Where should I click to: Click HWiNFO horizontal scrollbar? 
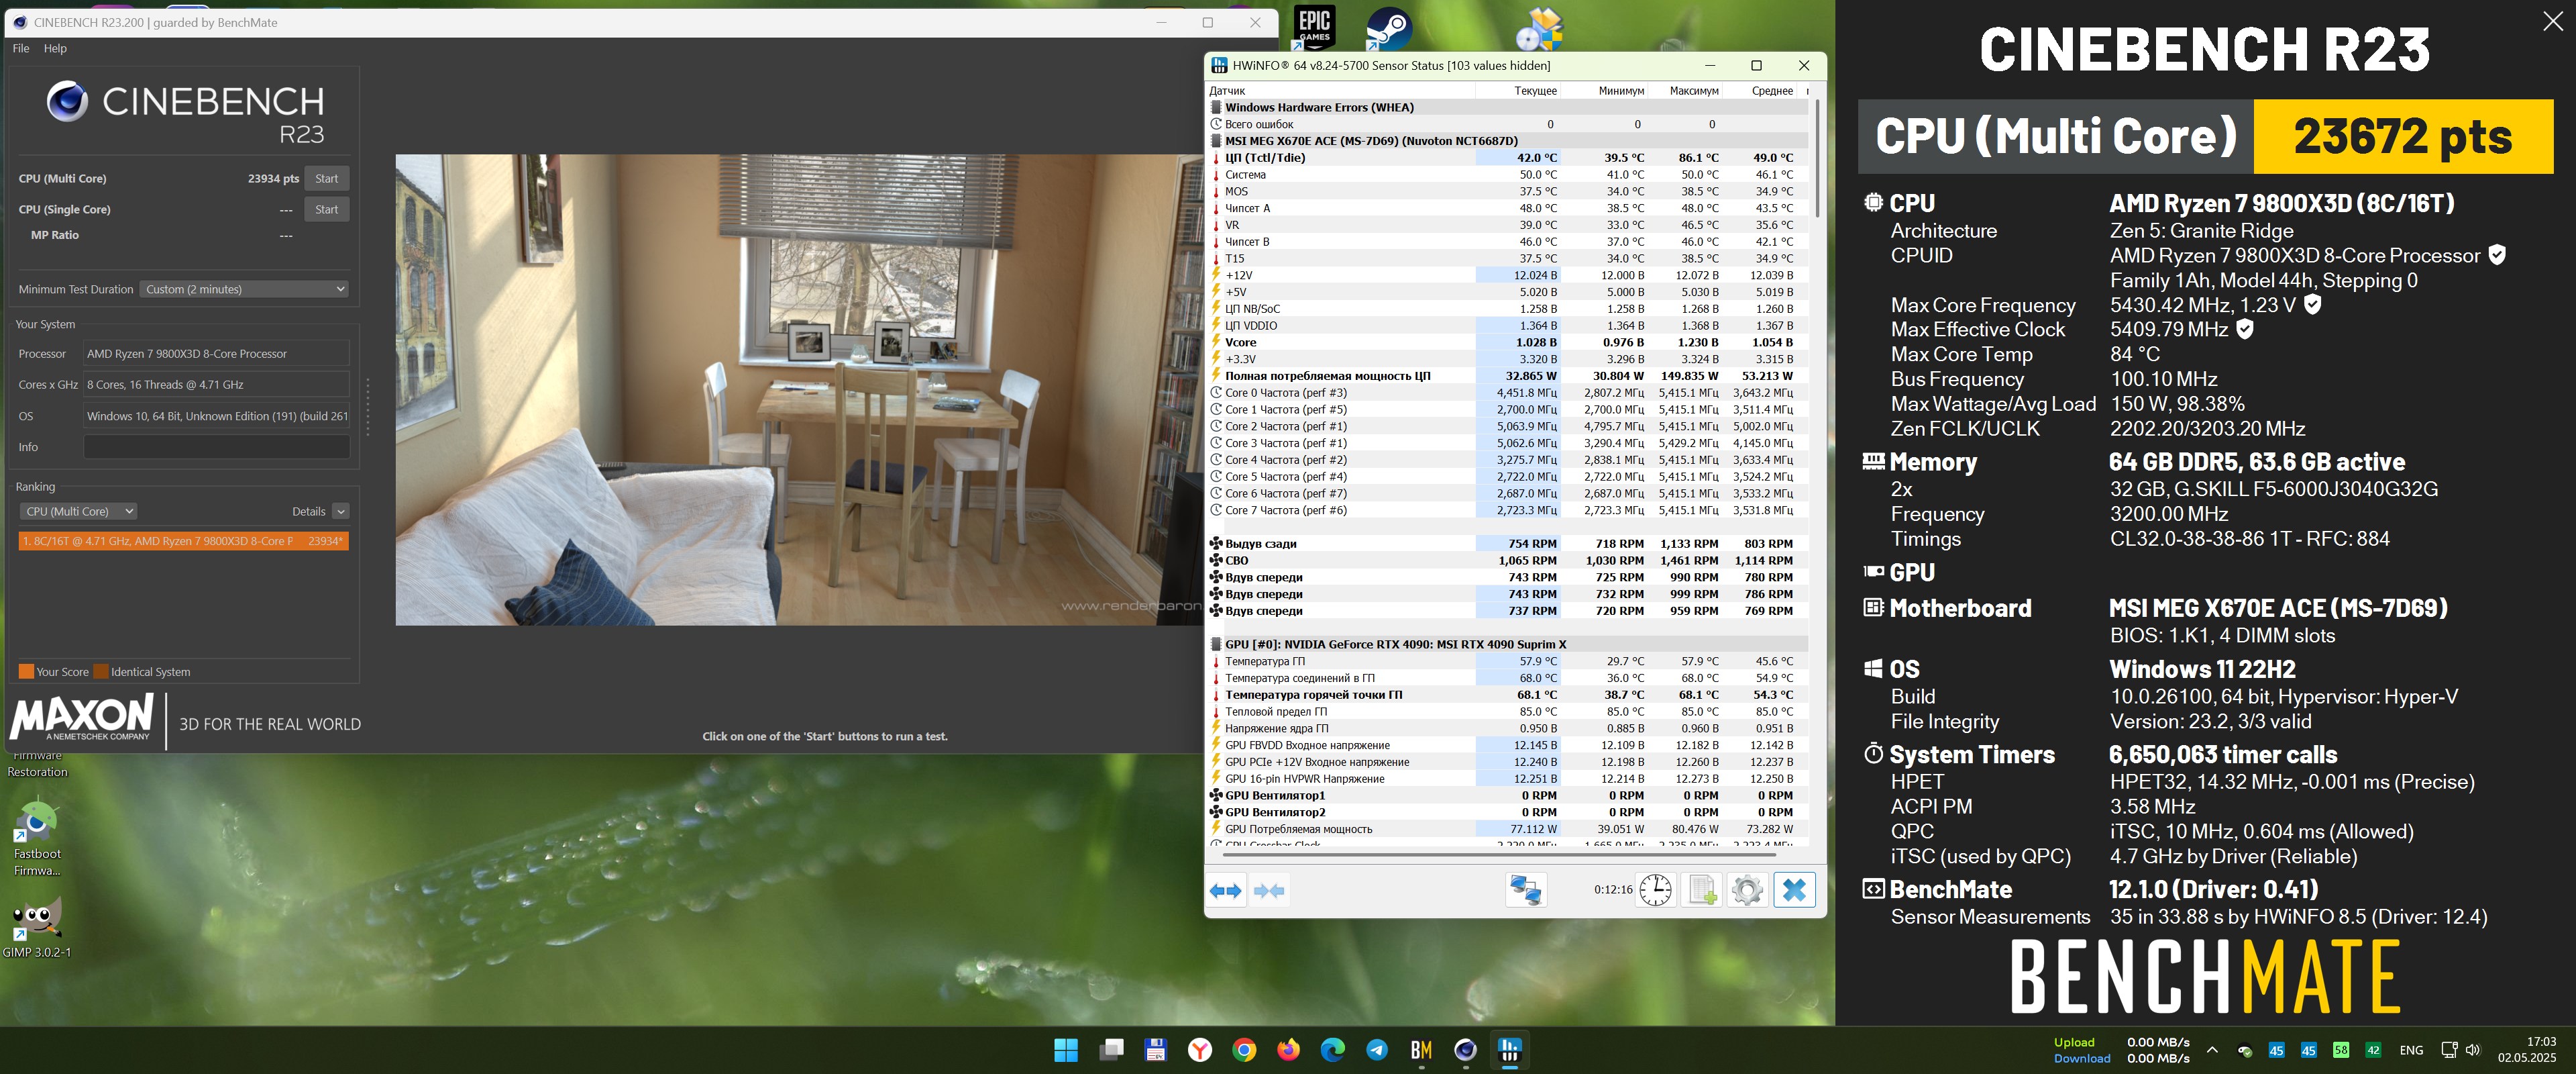[x=1498, y=856]
